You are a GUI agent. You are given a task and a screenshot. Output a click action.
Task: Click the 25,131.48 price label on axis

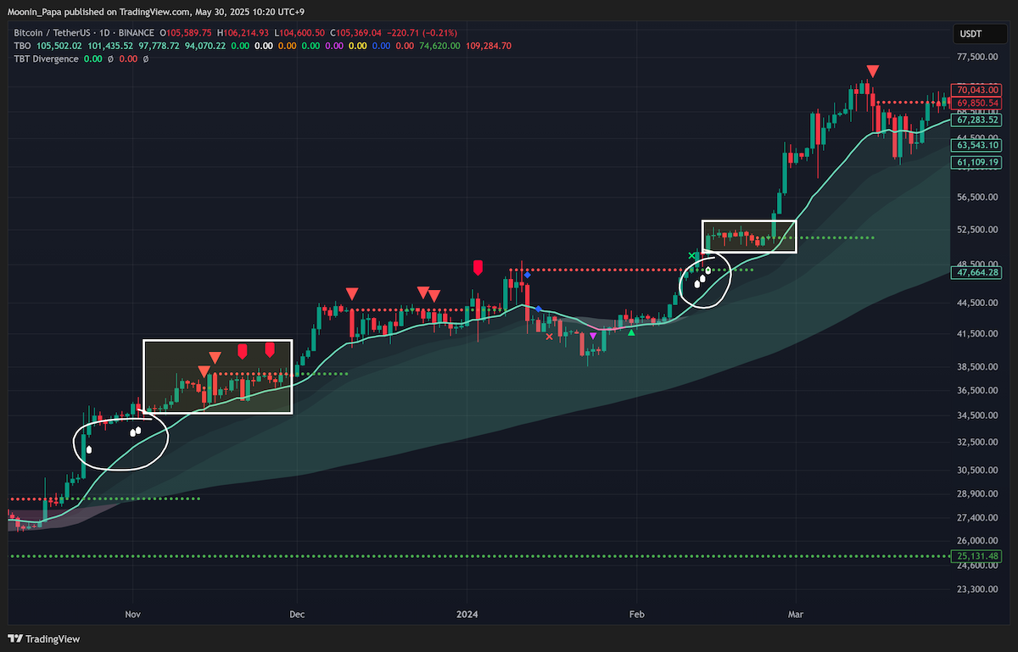point(976,556)
